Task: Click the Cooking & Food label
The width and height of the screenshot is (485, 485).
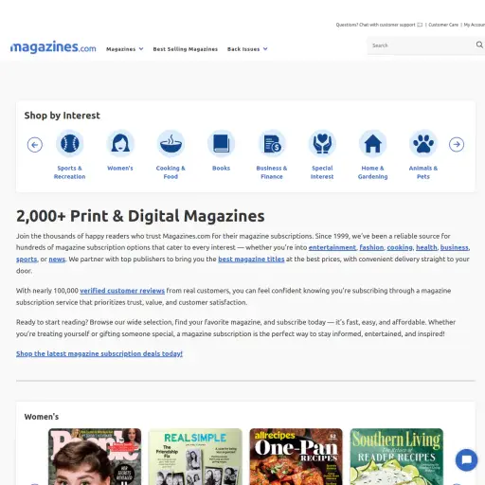Action: point(171,172)
